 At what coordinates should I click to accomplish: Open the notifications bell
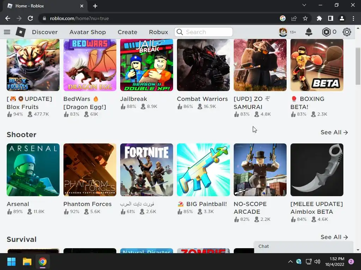pyautogui.click(x=309, y=32)
